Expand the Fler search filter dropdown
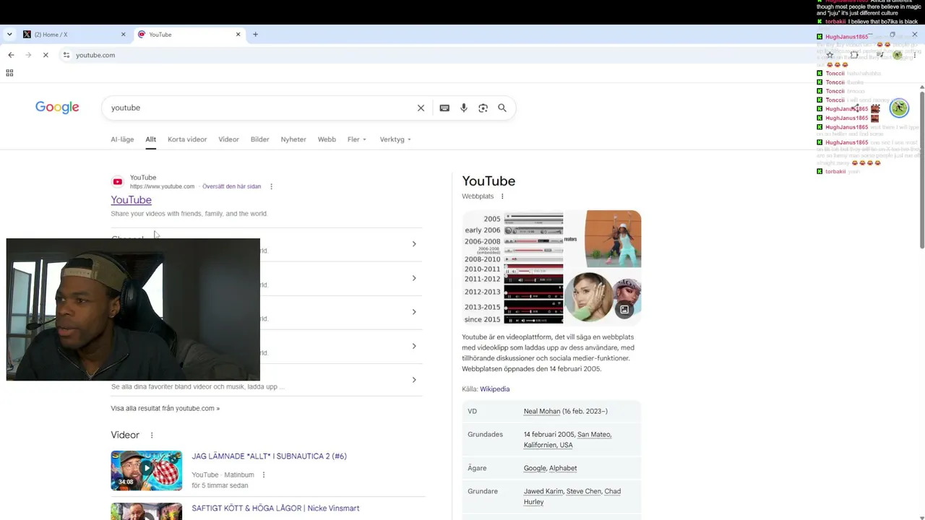 coord(357,139)
